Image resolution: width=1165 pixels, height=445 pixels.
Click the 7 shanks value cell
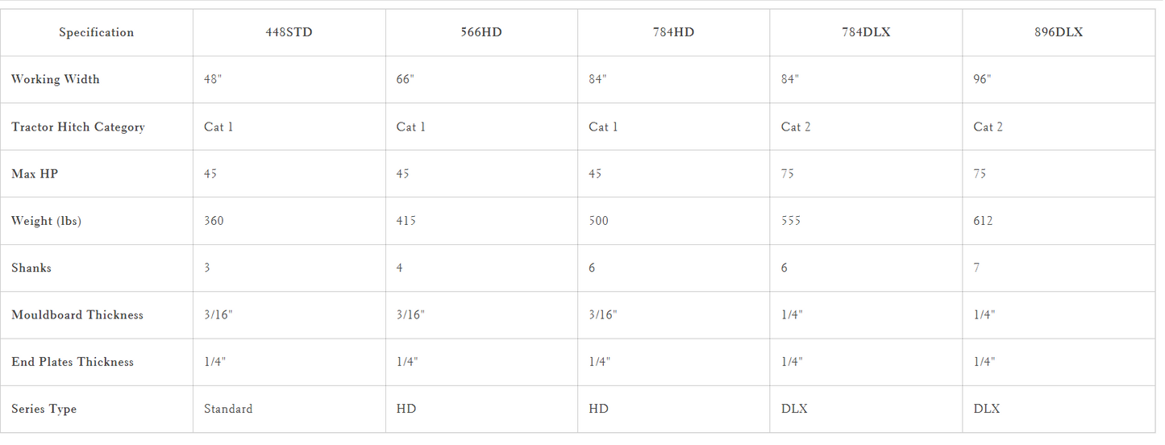point(1059,268)
